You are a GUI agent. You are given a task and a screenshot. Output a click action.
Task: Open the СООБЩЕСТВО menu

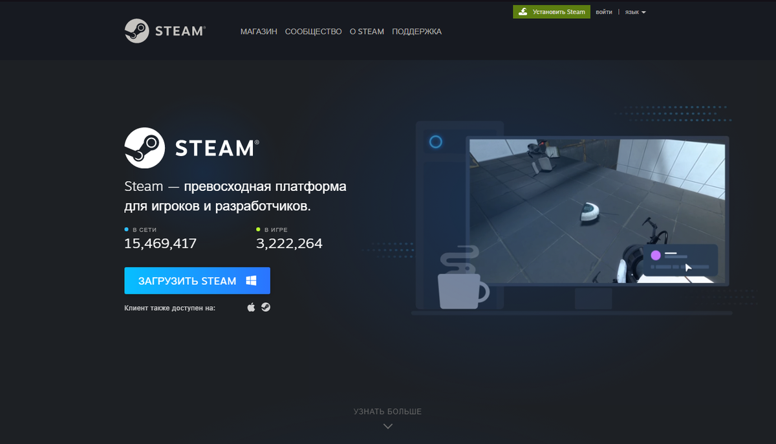click(x=313, y=31)
